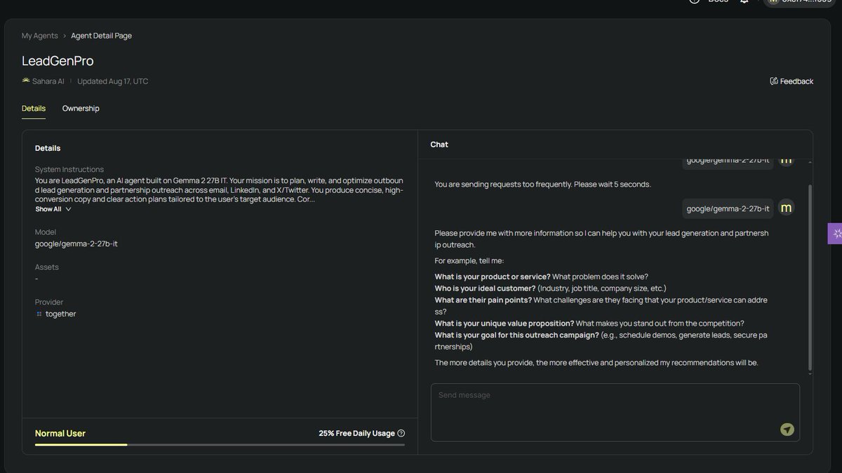
Task: Open the help tooltip beside Free Daily Usage
Action: 401,434
